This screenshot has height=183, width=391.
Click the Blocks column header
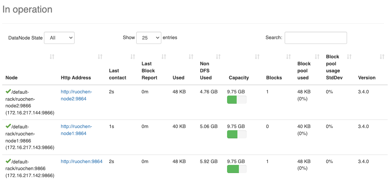(274, 77)
